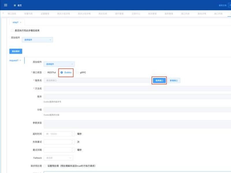Select the gRPC interface type

[x=77, y=72]
